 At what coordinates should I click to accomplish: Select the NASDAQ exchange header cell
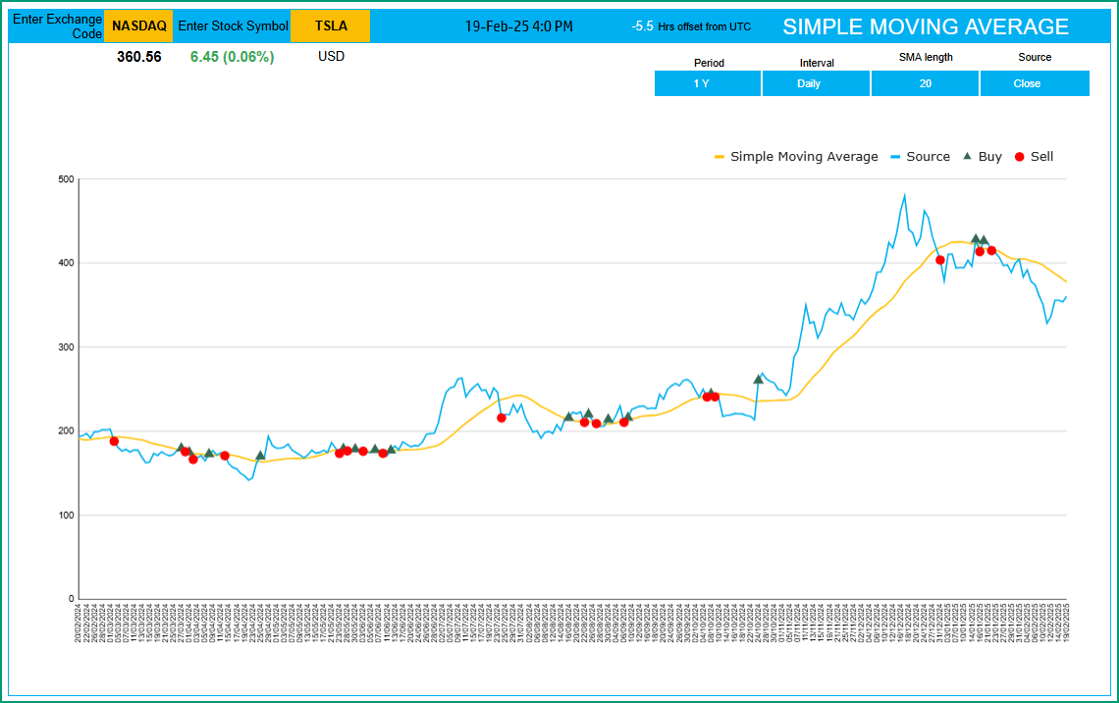(137, 26)
